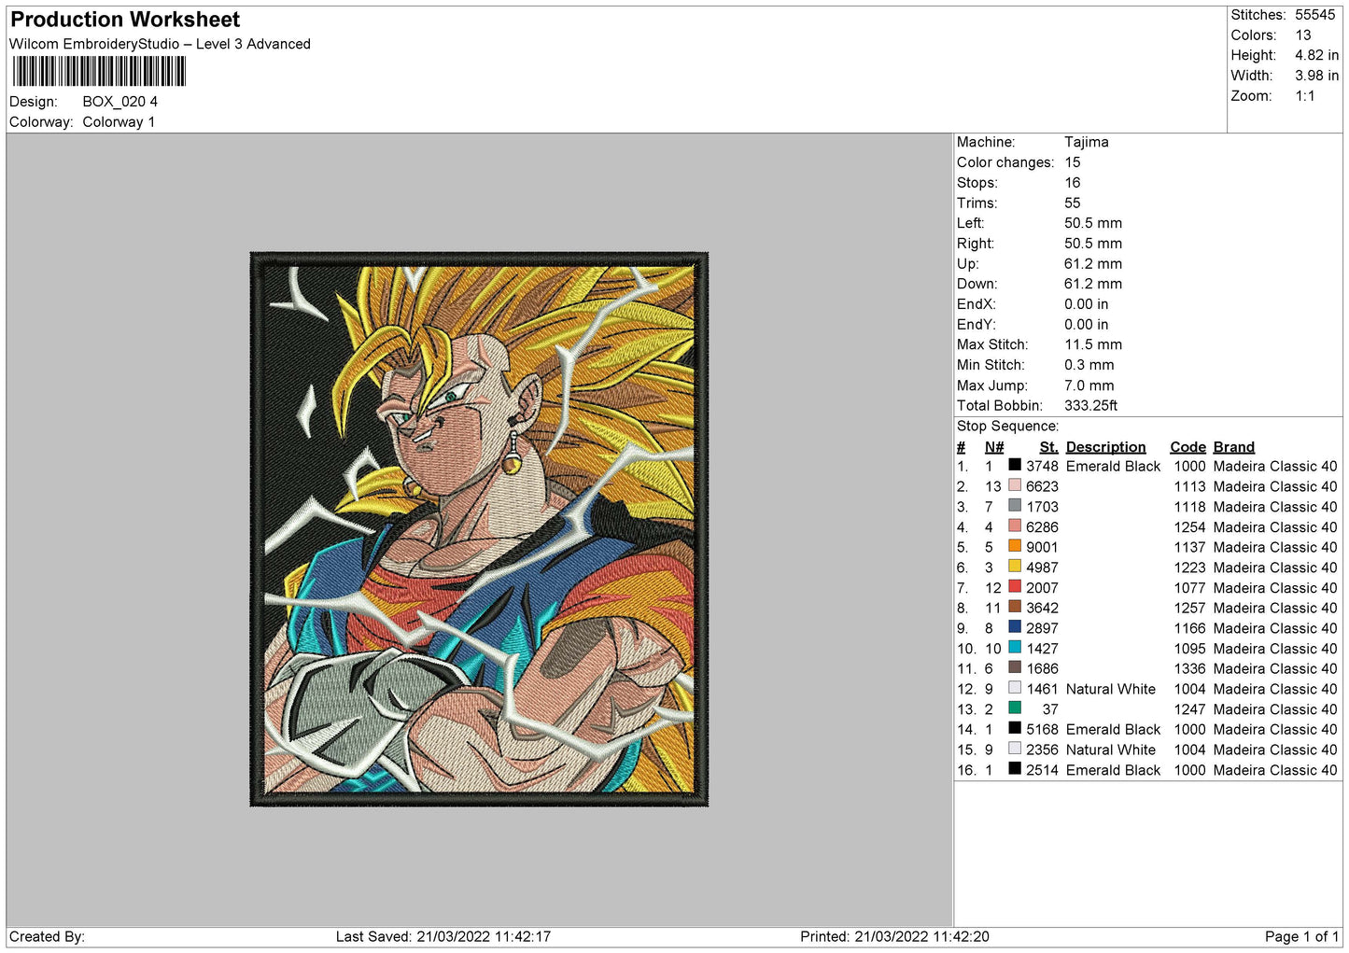This screenshot has height=953, width=1349.
Task: Select the St. column header
Action: 1049,447
